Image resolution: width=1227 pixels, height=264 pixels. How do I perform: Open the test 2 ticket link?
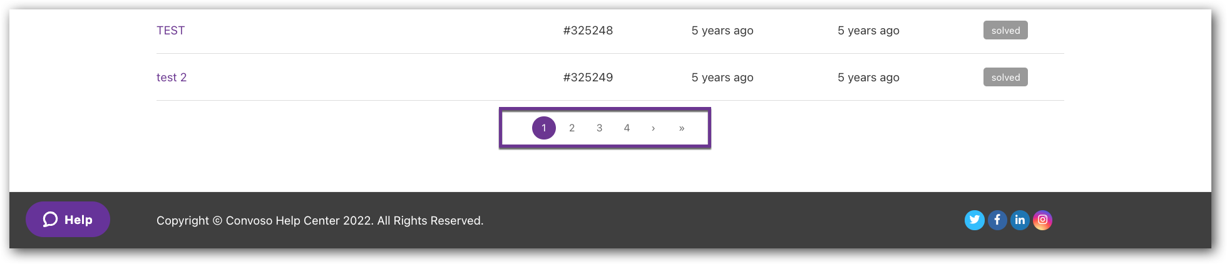[x=172, y=78]
